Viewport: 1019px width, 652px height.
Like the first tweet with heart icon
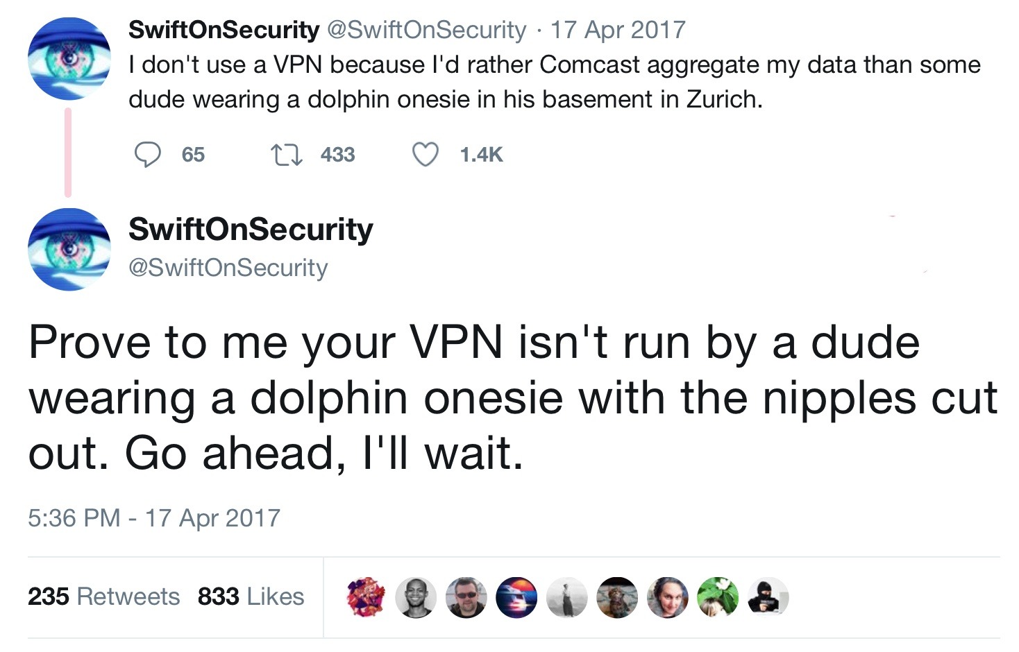point(426,155)
